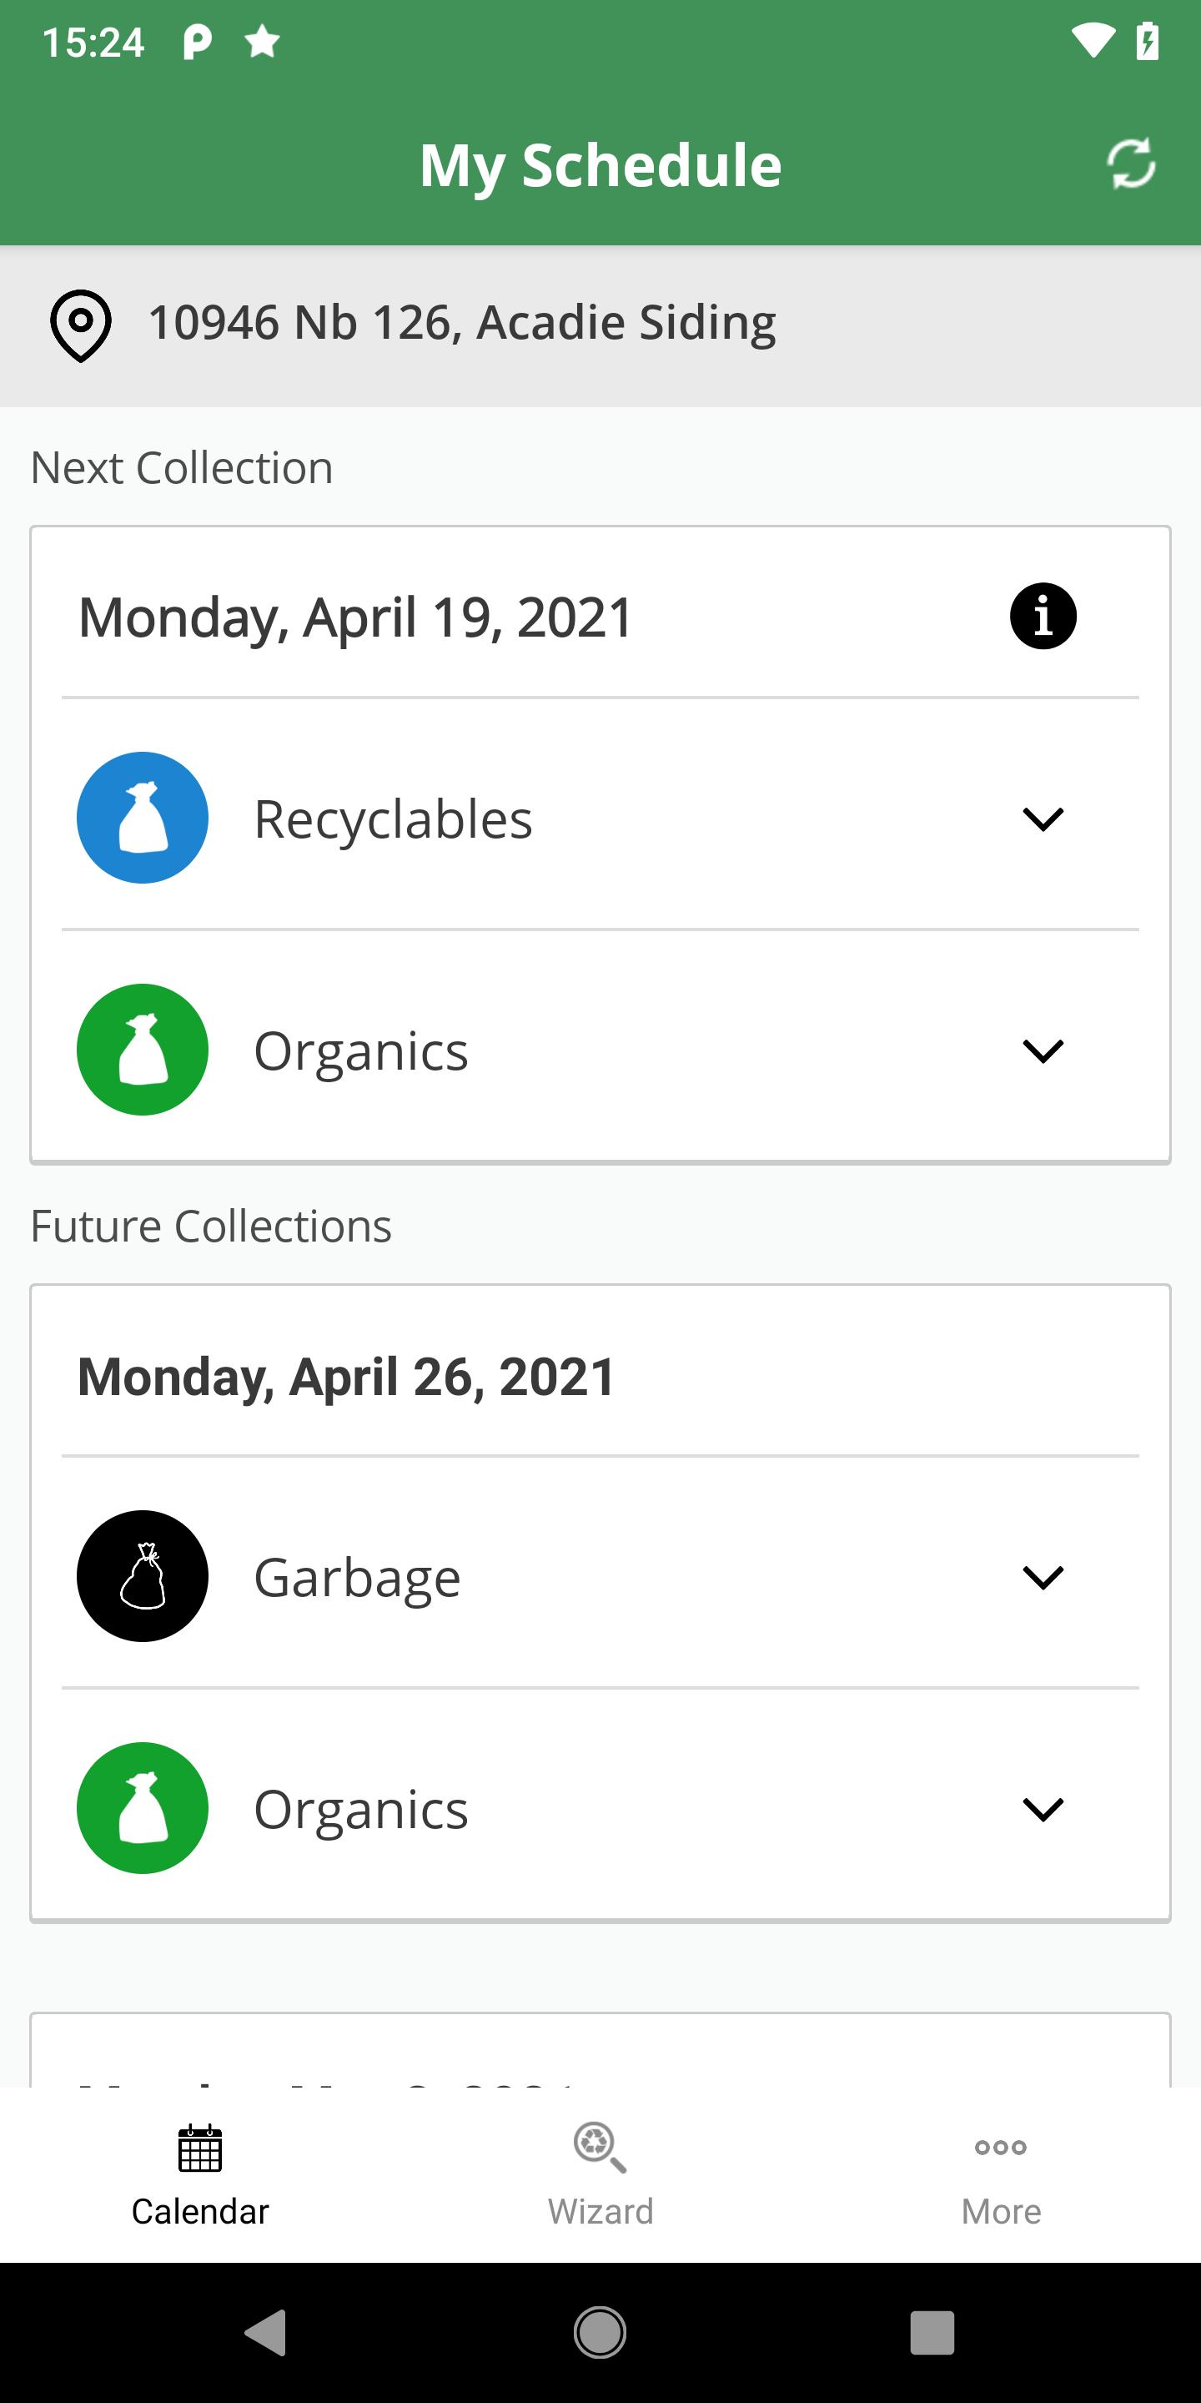The height and width of the screenshot is (2403, 1201).
Task: Tap the refresh schedule icon
Action: [1131, 164]
